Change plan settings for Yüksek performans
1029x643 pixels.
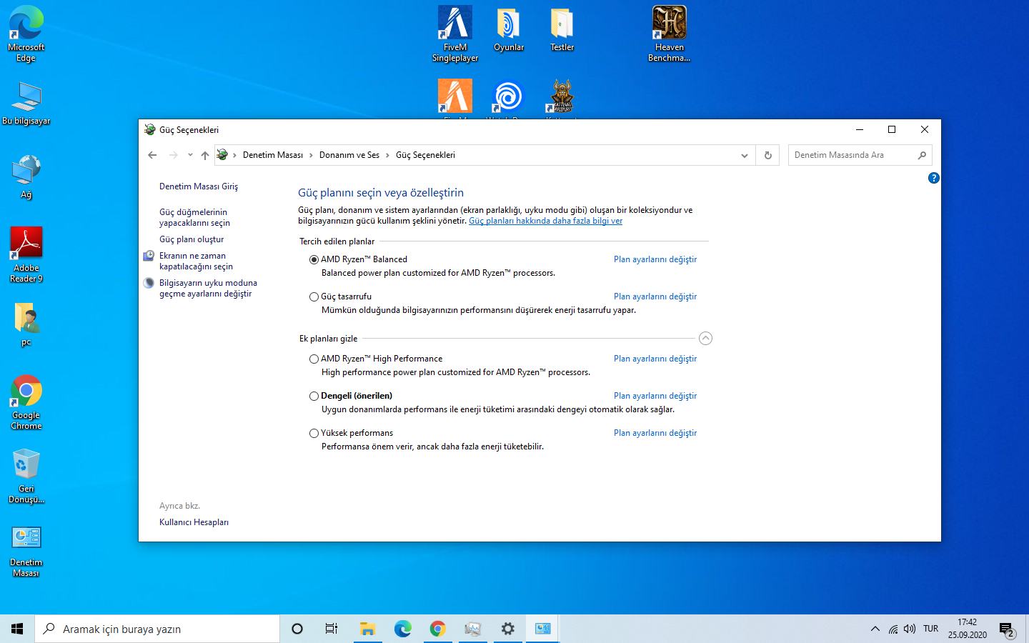click(x=655, y=433)
